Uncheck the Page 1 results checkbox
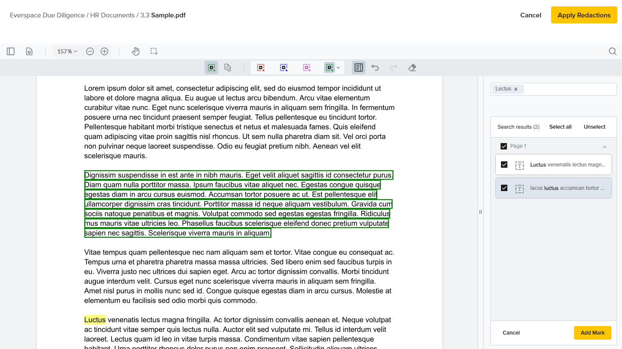 [x=504, y=146]
